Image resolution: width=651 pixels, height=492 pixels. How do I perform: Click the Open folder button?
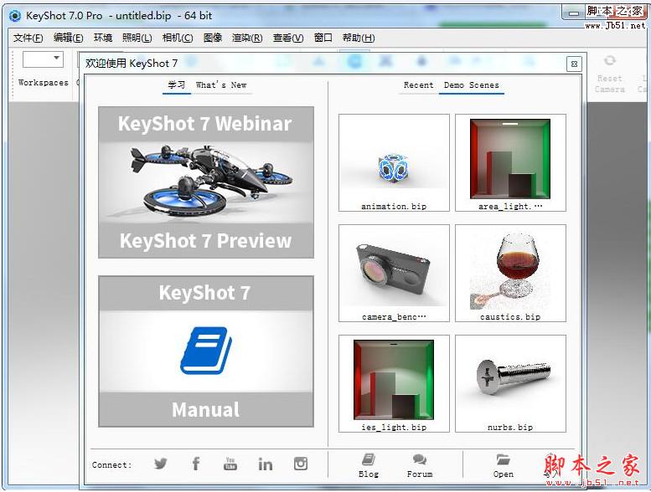[504, 465]
